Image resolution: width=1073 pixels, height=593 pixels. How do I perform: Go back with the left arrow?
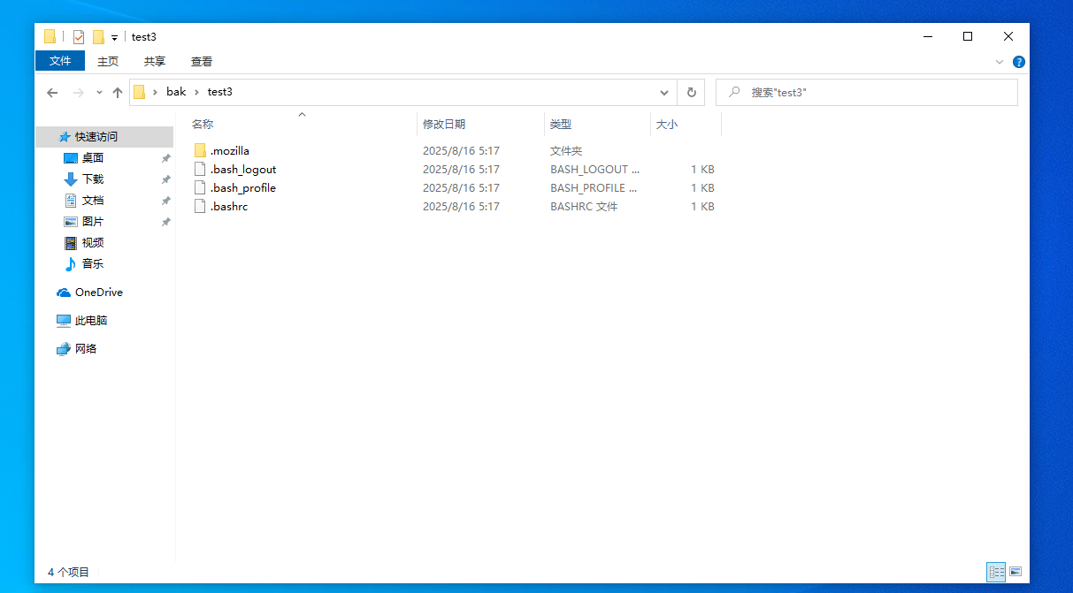52,92
